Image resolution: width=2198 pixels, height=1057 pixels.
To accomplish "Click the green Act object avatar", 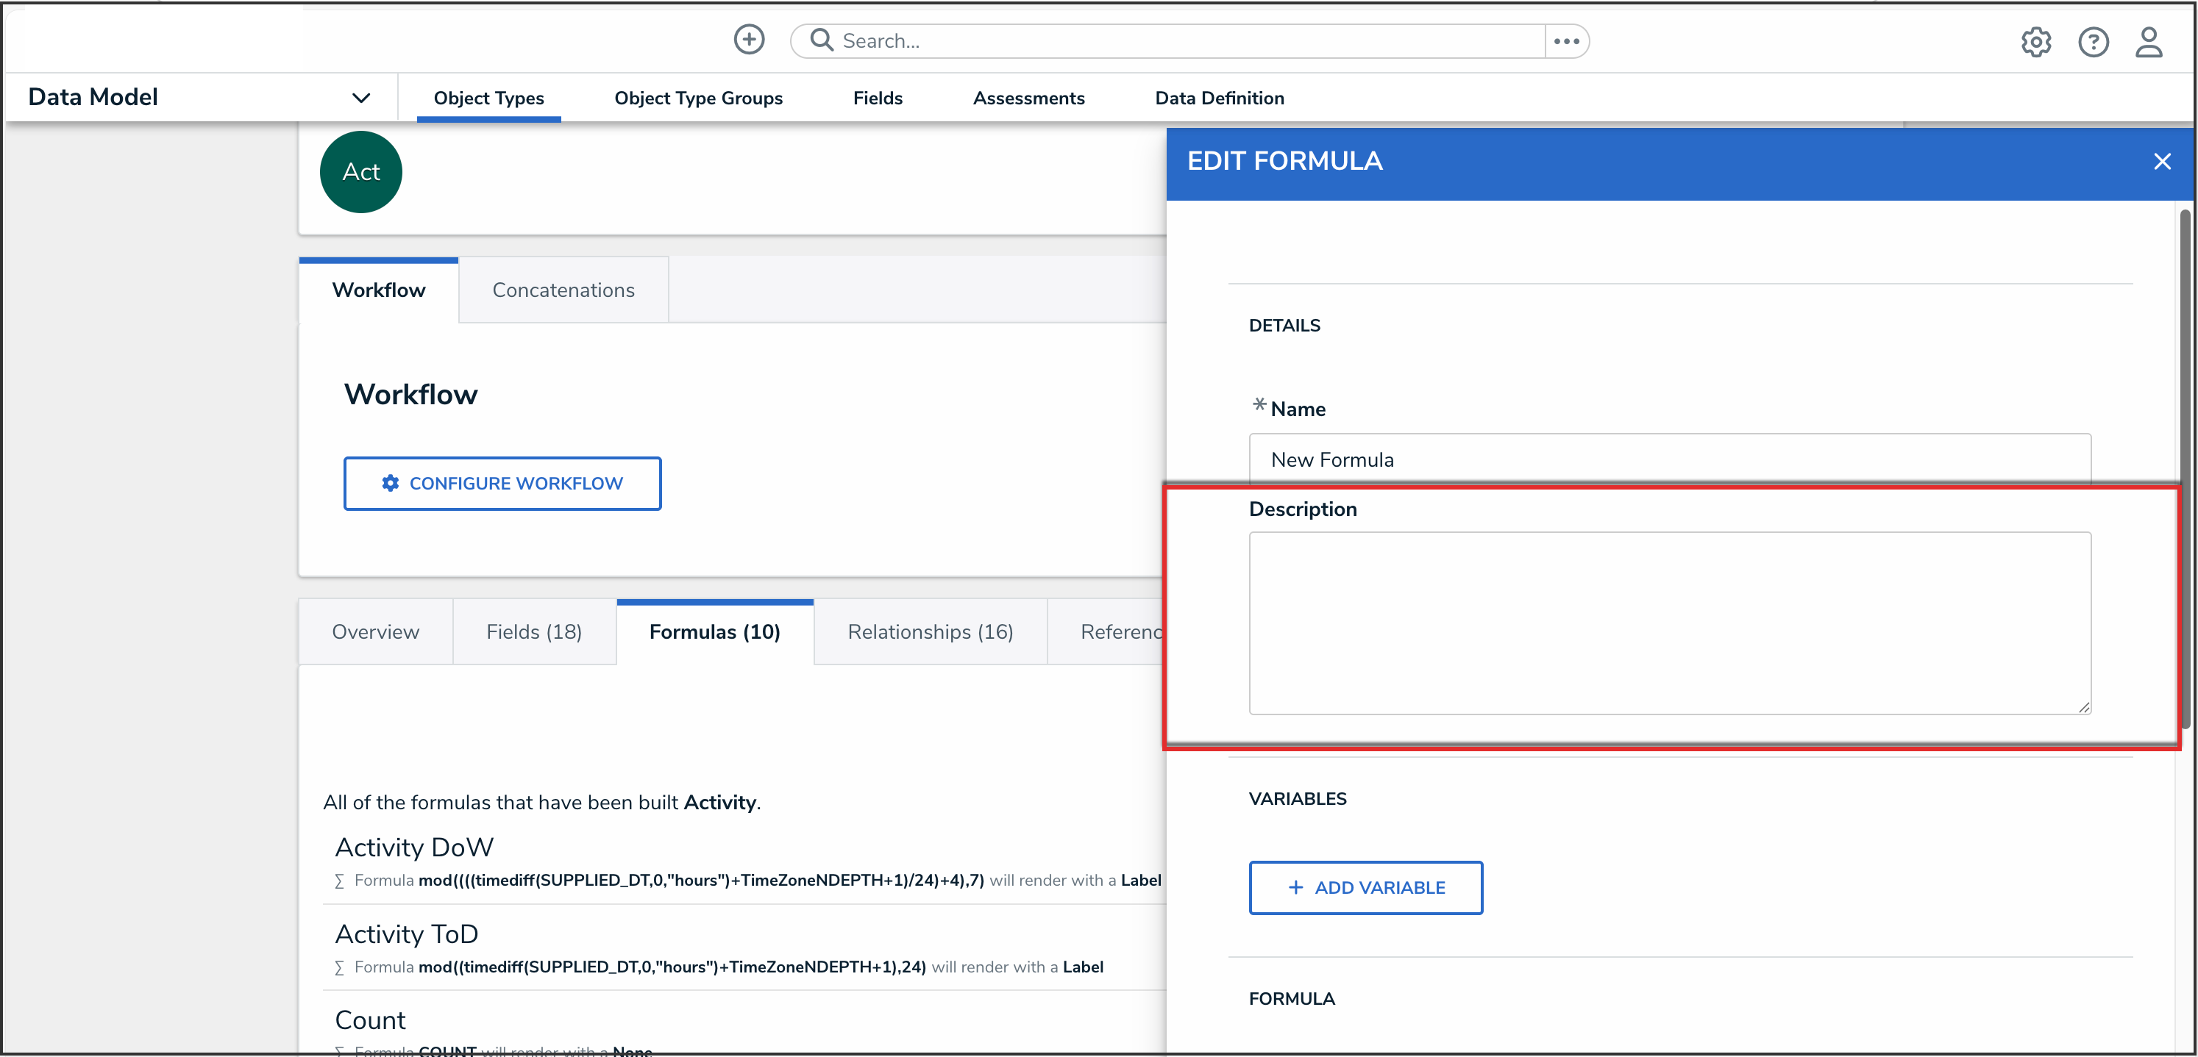I will point(361,172).
